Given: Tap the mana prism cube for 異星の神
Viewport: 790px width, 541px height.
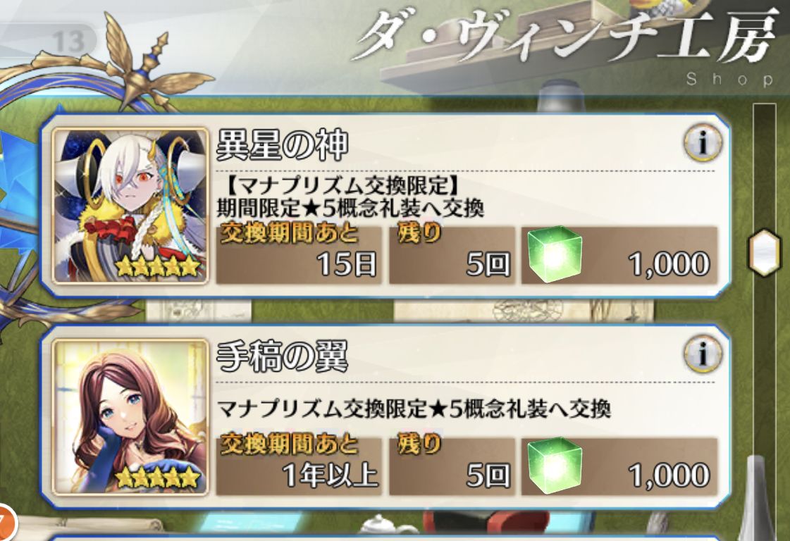Looking at the screenshot, I should 554,254.
